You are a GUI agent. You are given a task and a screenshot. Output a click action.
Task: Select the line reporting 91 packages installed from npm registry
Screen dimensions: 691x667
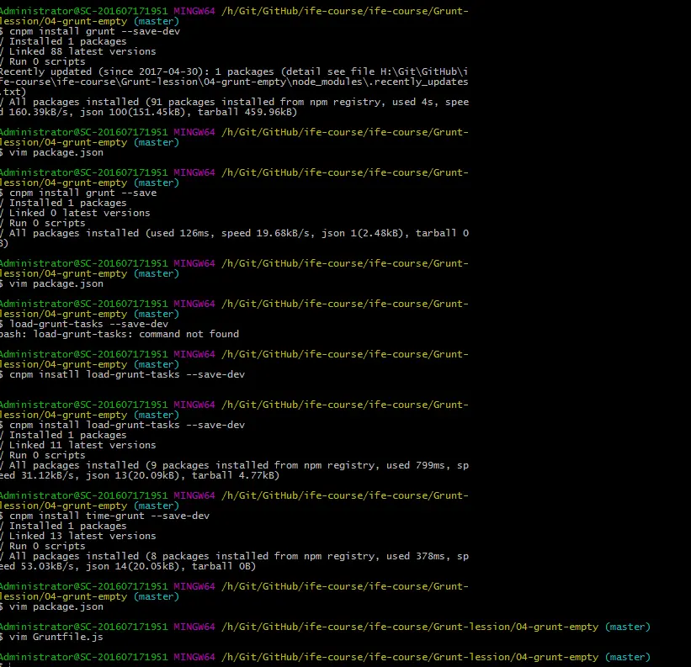tap(235, 102)
